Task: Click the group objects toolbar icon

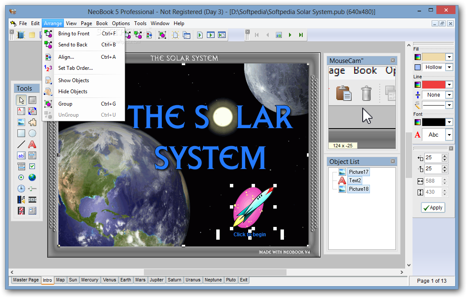Action: (x=162, y=35)
